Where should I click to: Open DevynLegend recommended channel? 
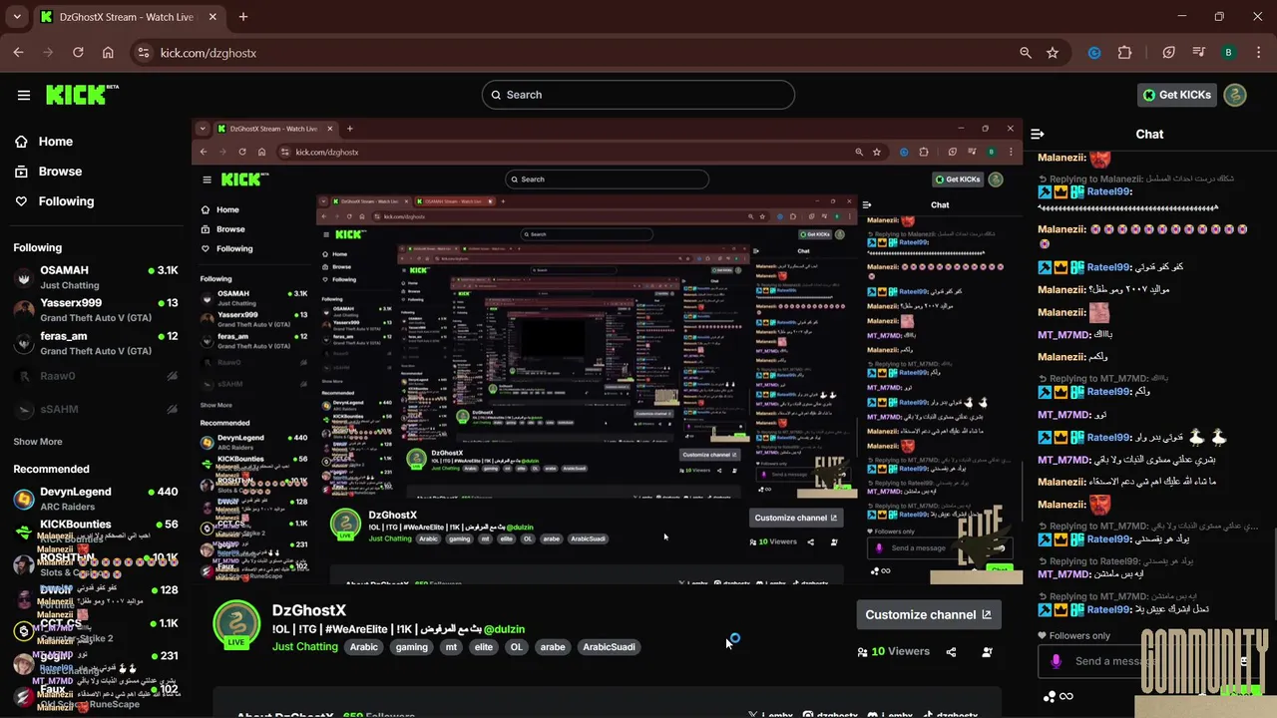coord(96,499)
